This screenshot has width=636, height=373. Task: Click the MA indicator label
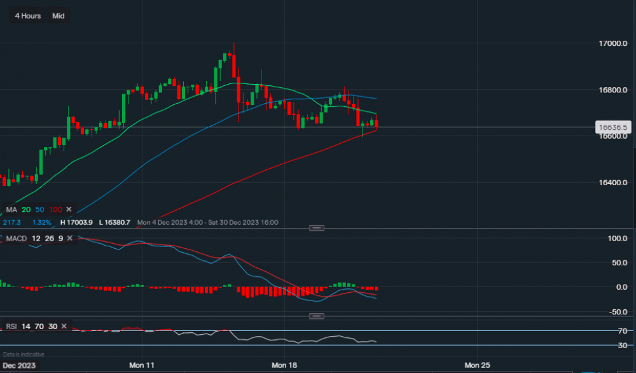point(11,209)
